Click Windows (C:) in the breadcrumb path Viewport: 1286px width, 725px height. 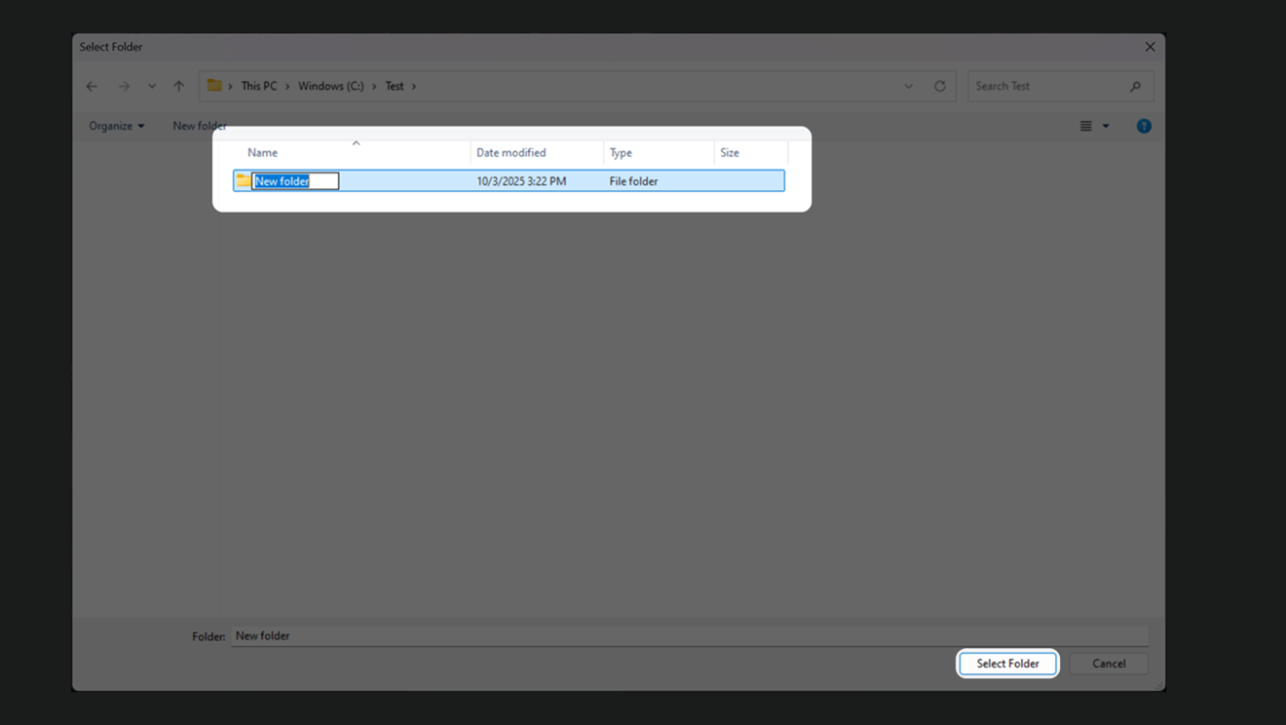[x=330, y=86]
